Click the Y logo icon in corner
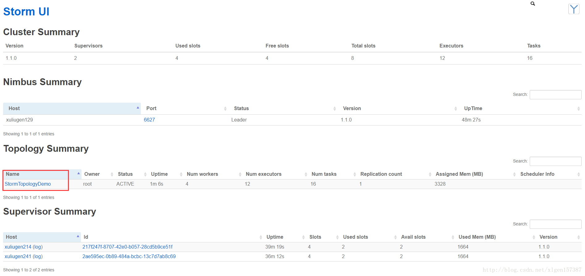 tap(574, 9)
